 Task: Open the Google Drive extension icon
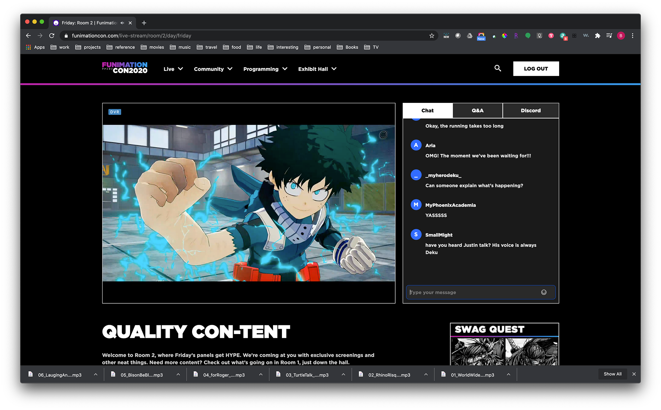pyautogui.click(x=470, y=36)
